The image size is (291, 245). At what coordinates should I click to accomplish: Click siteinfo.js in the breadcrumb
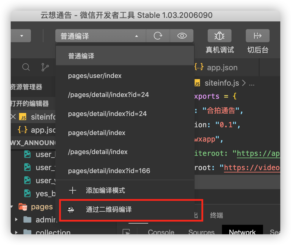point(222,83)
